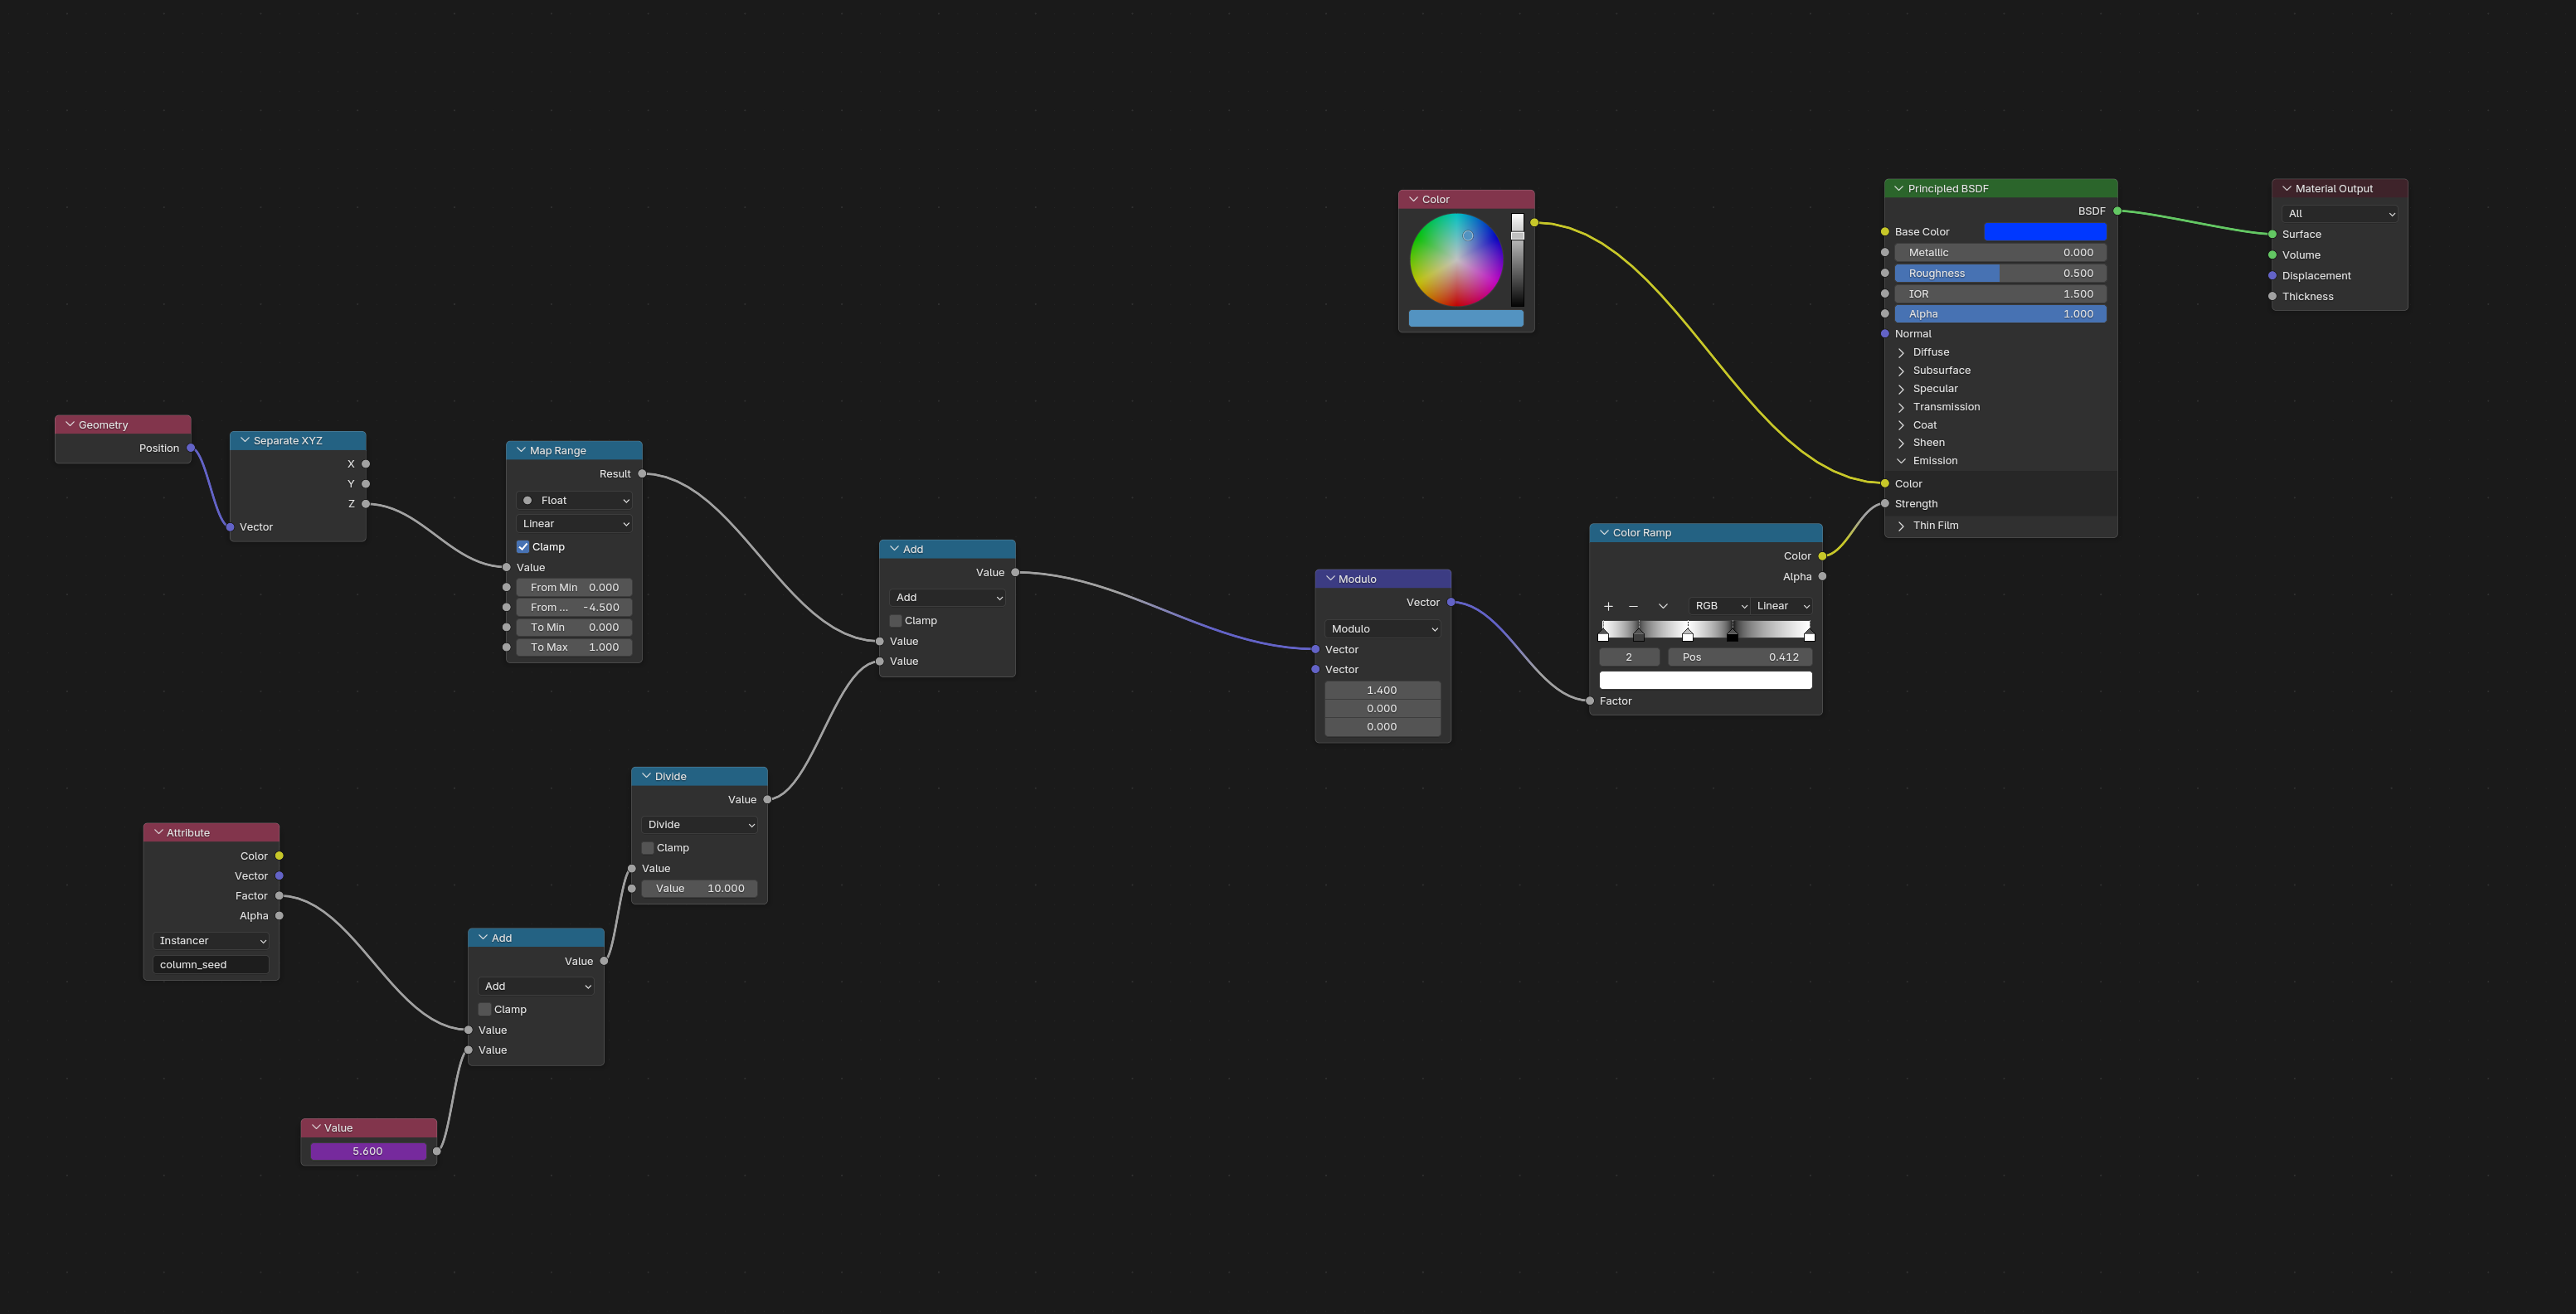Open the Color Ramp tools chevron menu
The image size is (2576, 1314).
[x=1662, y=607]
